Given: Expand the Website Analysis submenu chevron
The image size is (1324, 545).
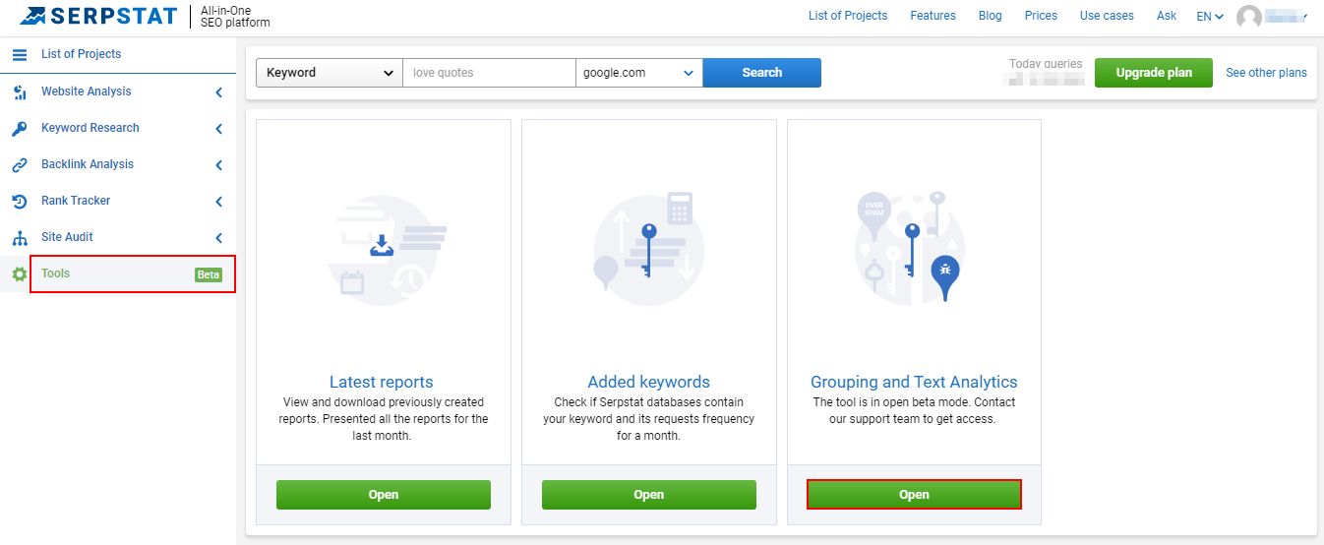Looking at the screenshot, I should [x=219, y=92].
